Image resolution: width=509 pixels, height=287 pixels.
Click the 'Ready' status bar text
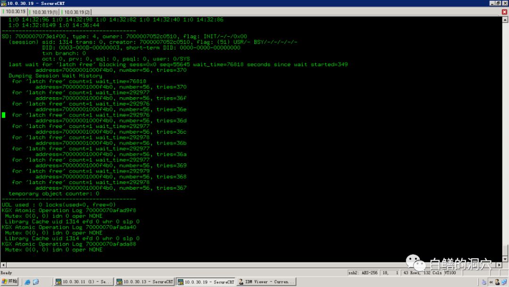(x=6, y=273)
